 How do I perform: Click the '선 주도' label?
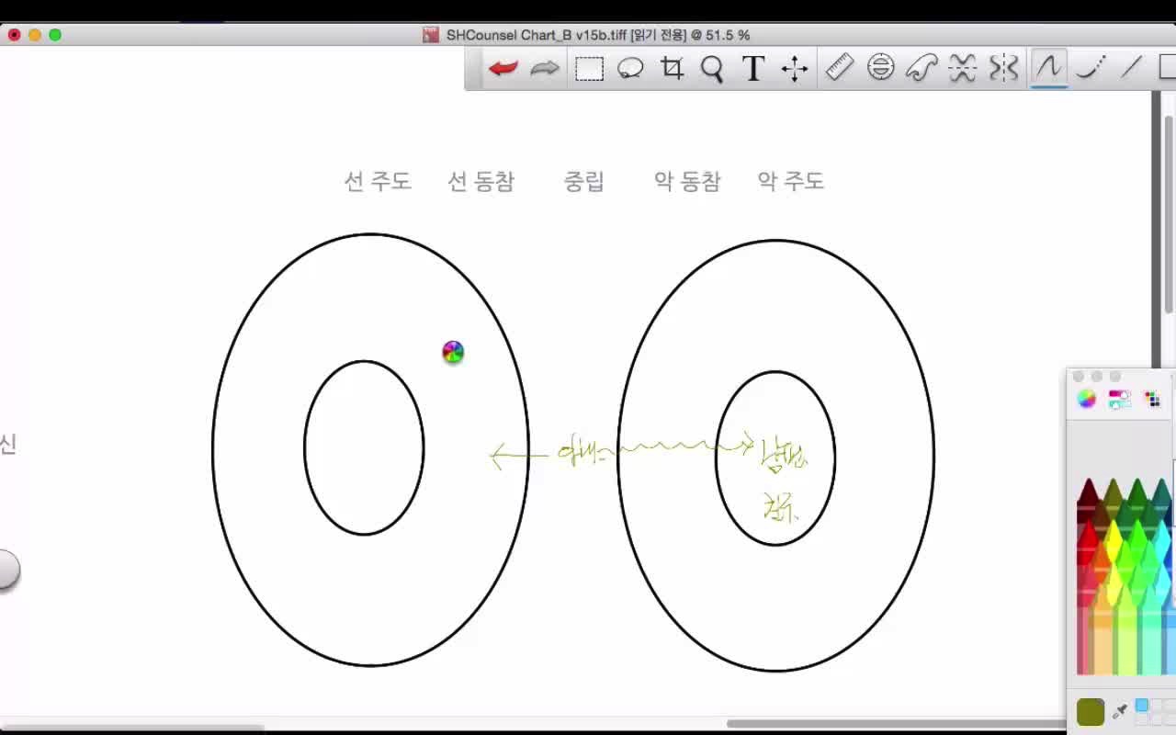coord(378,181)
